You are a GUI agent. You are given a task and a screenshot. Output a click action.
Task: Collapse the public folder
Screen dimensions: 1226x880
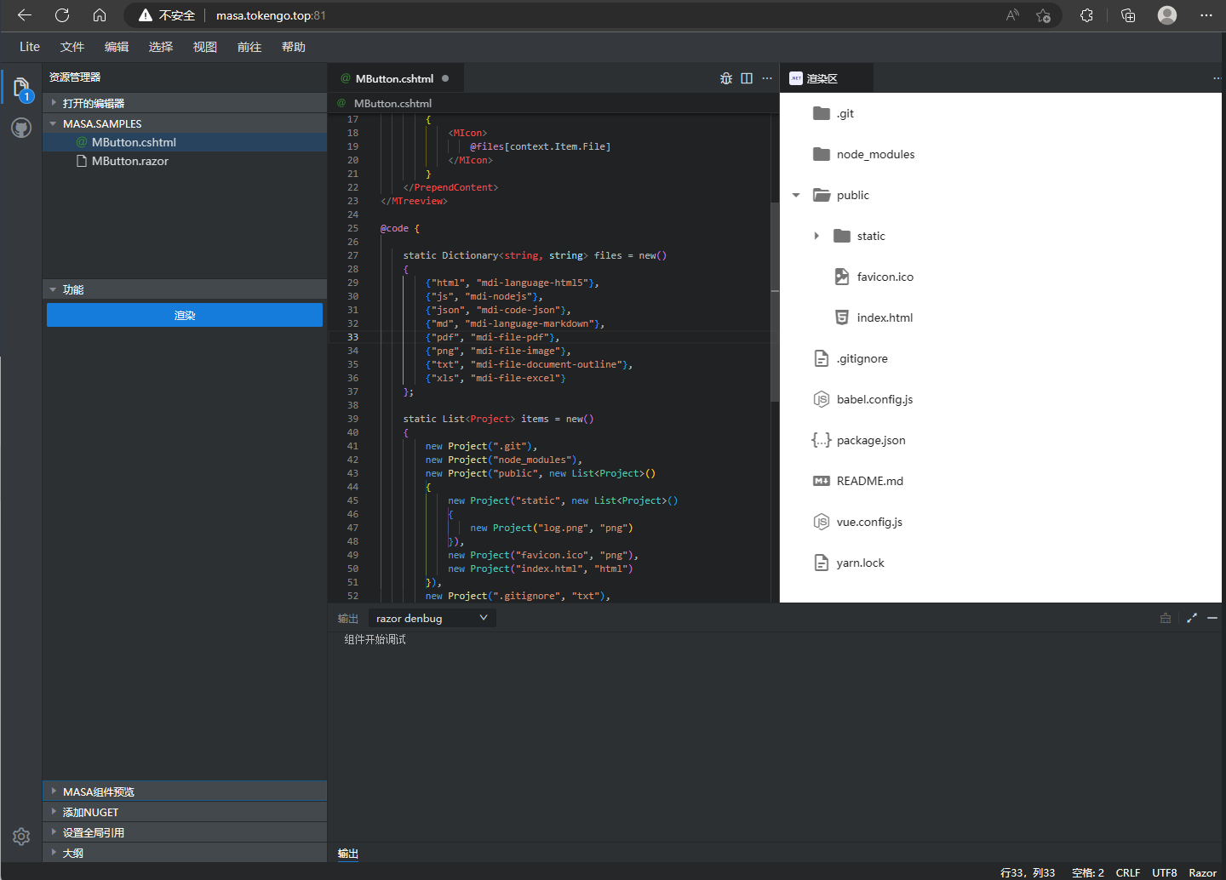[795, 195]
